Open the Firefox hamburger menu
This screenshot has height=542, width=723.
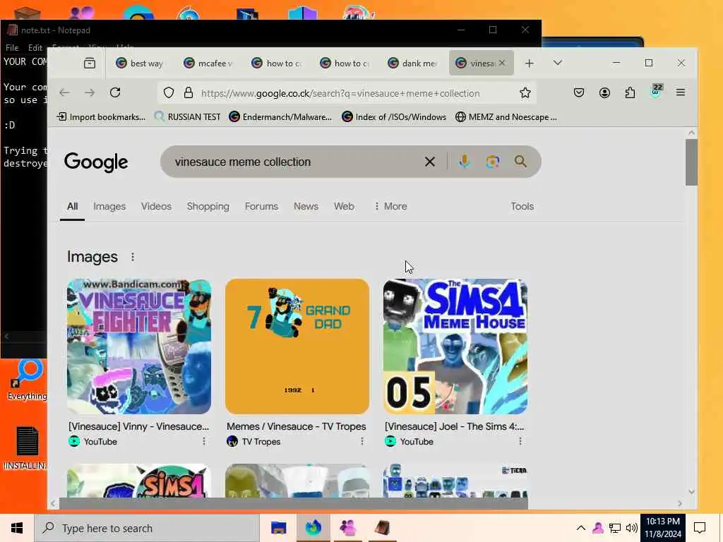pyautogui.click(x=681, y=92)
